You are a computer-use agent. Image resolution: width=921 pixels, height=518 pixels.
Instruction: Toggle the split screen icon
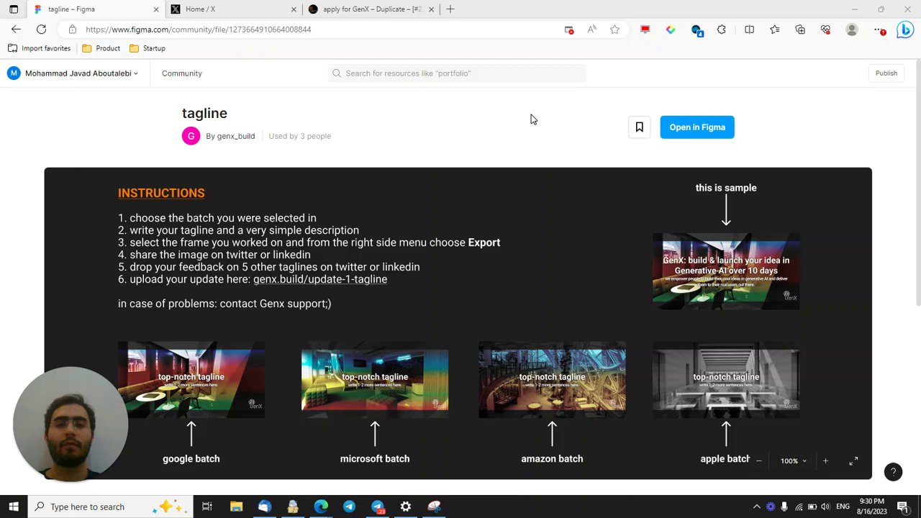click(749, 29)
